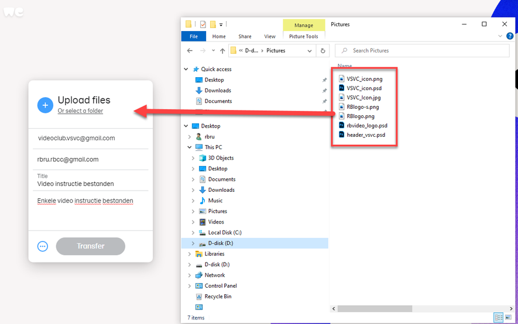Collapse the Desktop tree node
Screen dimensions: 518x324
coord(186,126)
